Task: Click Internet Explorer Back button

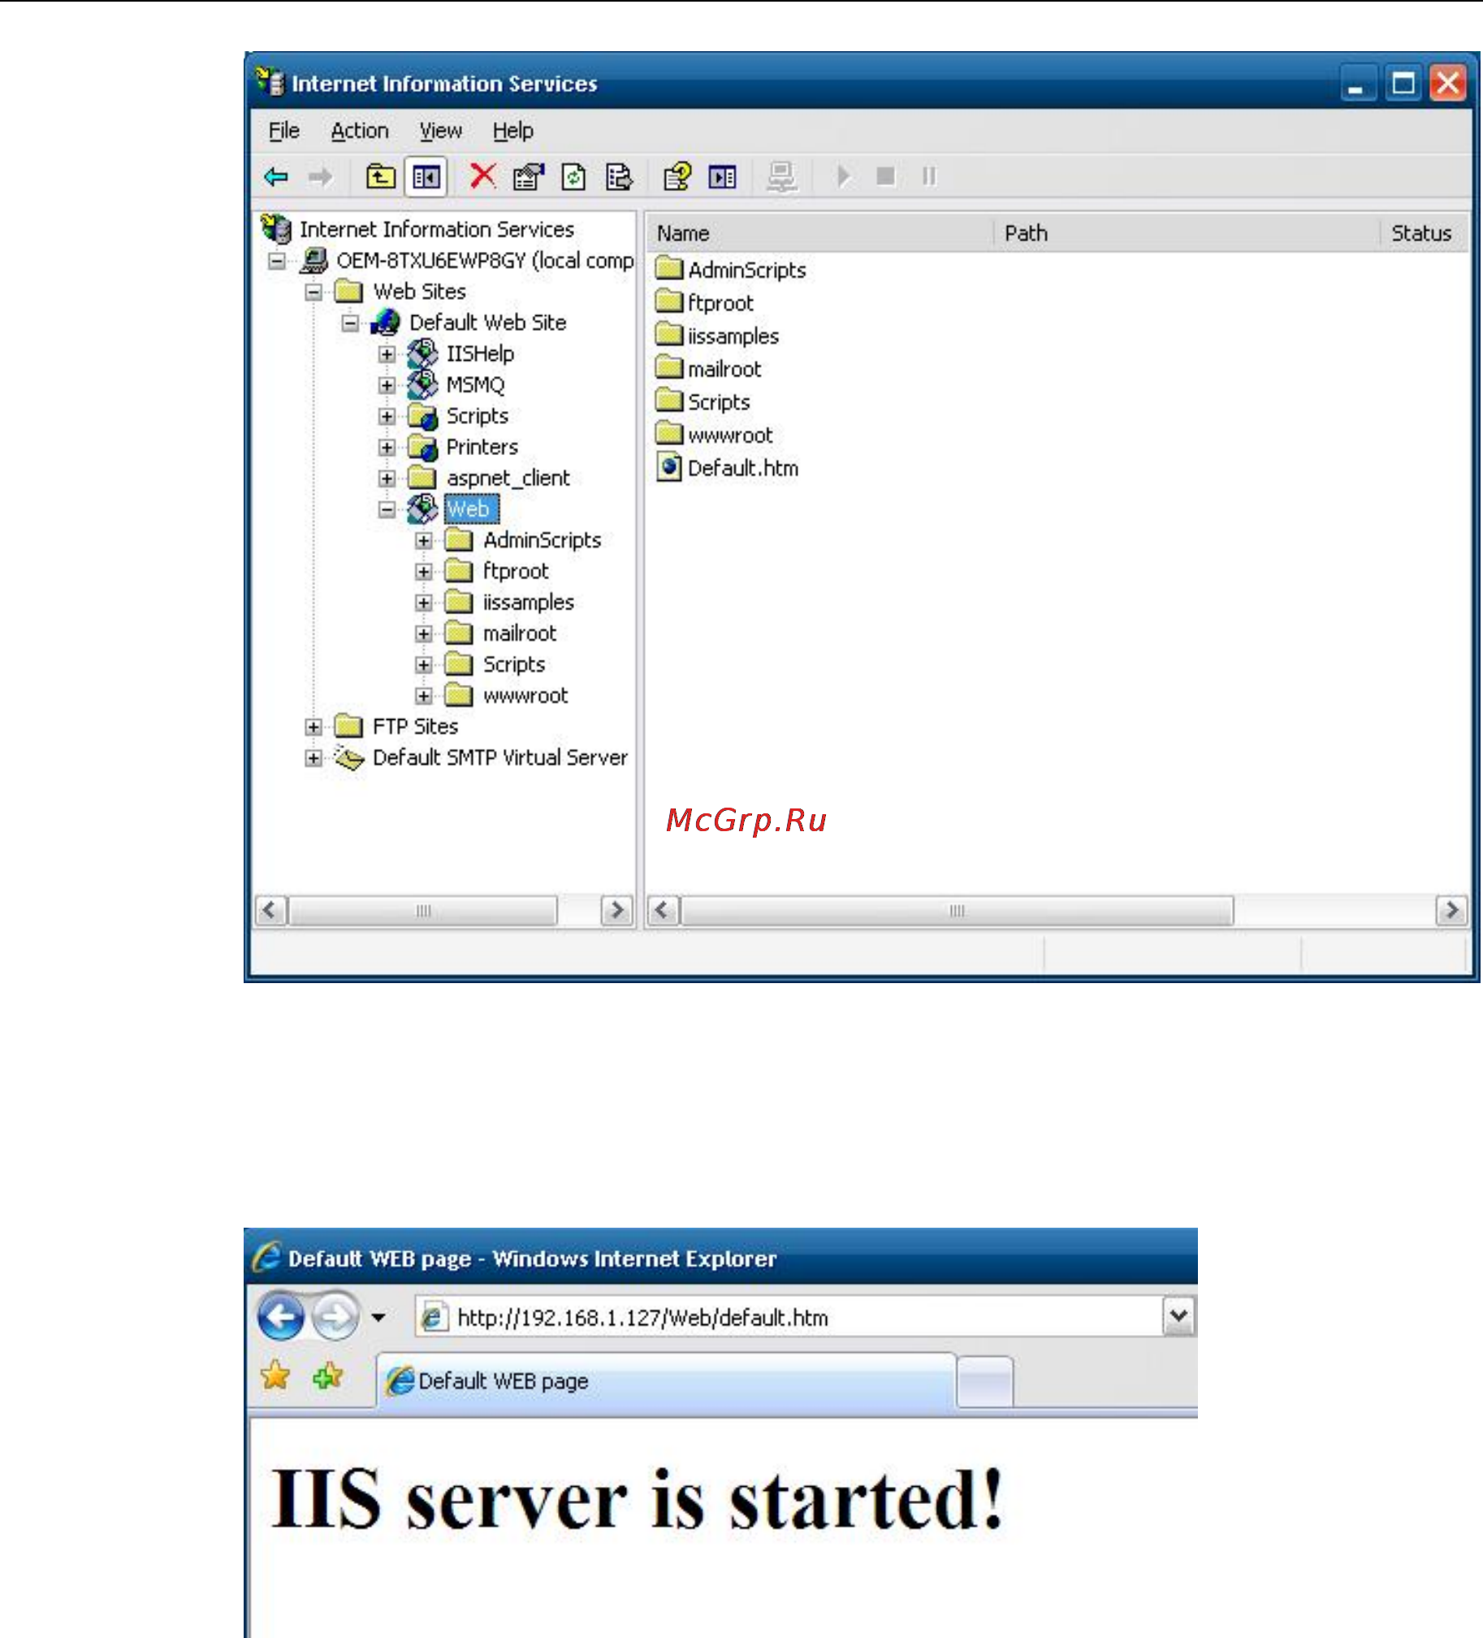Action: 281,1316
